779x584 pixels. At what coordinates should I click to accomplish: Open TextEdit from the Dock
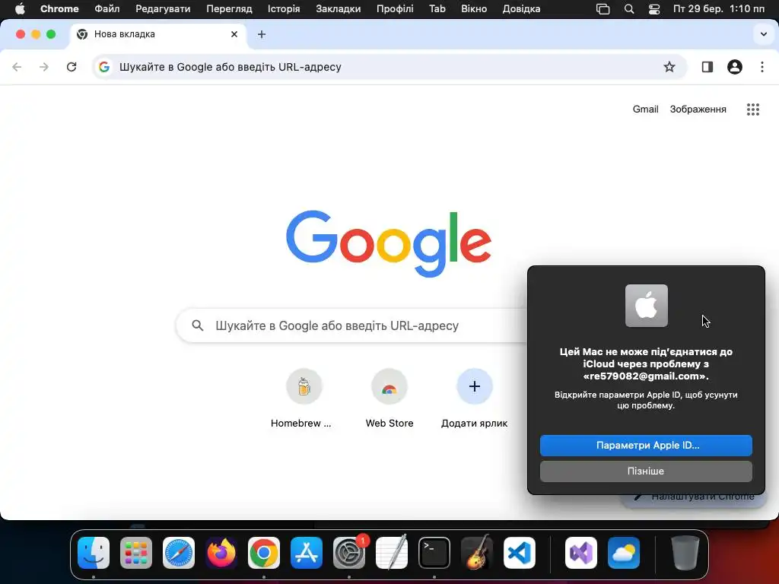click(x=392, y=553)
